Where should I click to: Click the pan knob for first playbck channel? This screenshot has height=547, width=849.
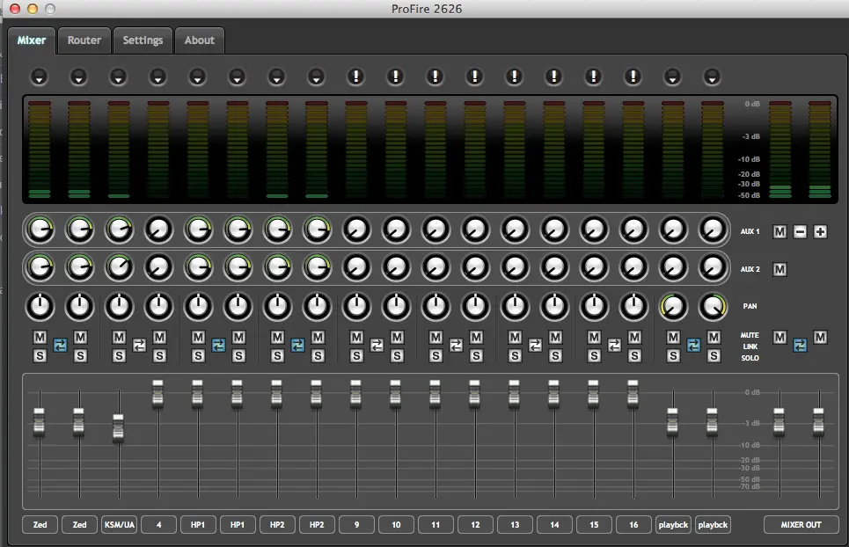click(673, 307)
